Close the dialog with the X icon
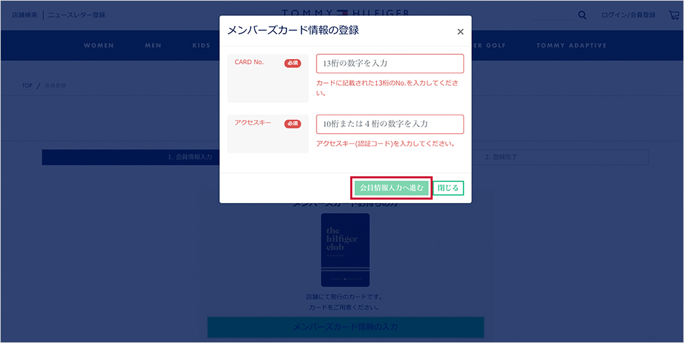The image size is (684, 343). point(460,32)
